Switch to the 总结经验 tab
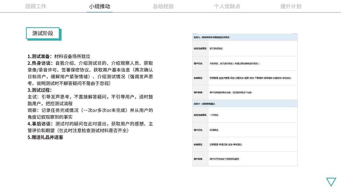Viewport: 341px width, 191px height. pyautogui.click(x=163, y=6)
